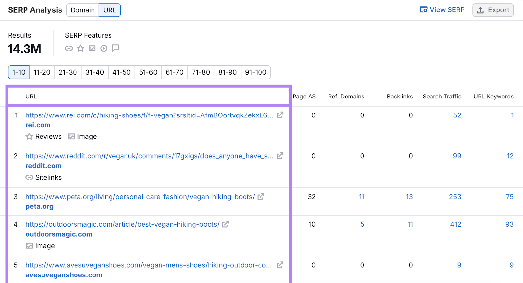
Task: Click the URL column header
Action: tap(31, 97)
